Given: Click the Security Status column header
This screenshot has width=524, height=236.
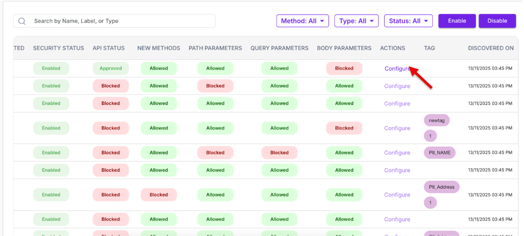Looking at the screenshot, I should (x=58, y=48).
